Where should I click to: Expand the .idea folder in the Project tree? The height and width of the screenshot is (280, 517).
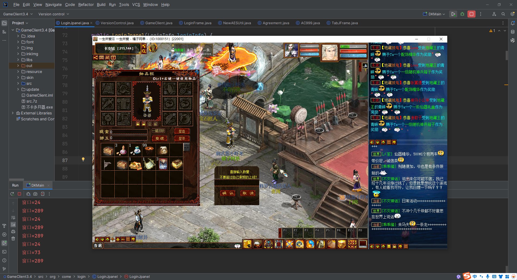[x=18, y=36]
